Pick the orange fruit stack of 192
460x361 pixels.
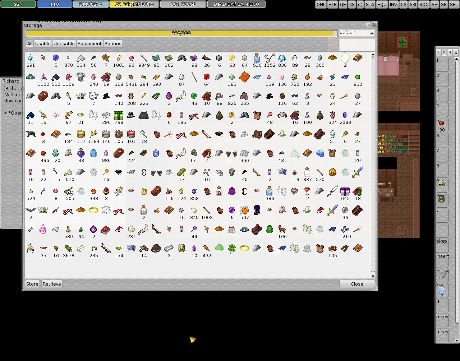307,77
